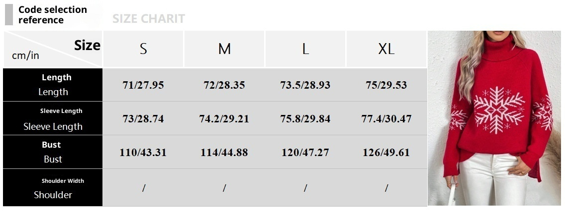Click the "SIZE CHARIT" title text
The width and height of the screenshot is (565, 217).
click(x=148, y=19)
